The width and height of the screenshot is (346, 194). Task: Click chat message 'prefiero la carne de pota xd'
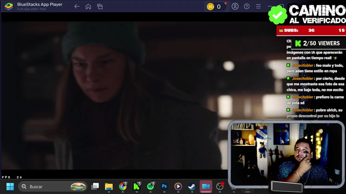point(315,100)
